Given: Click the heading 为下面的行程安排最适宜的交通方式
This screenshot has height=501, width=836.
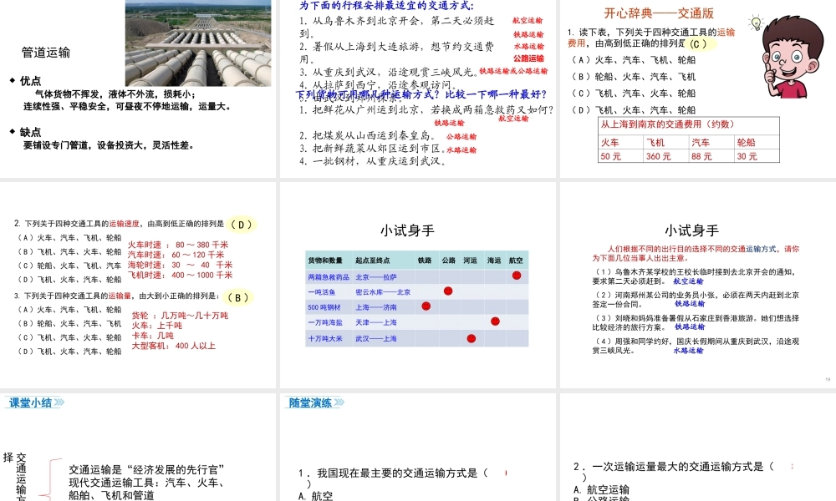Looking at the screenshot, I should (386, 5).
